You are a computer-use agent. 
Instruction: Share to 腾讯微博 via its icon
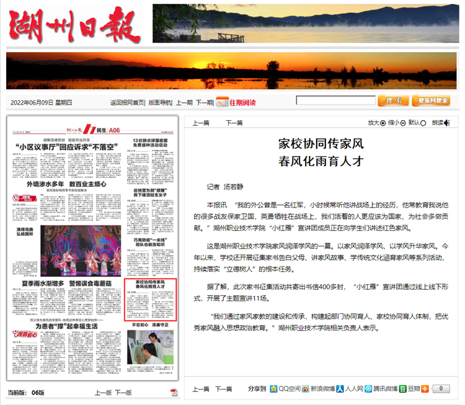pos(369,389)
